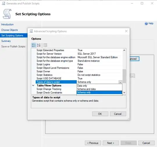Click the Alphabetical sort icon
The height and width of the screenshot is (147, 157).
(39, 45)
